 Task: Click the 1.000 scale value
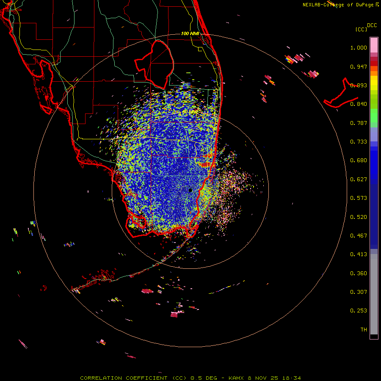click(x=359, y=47)
